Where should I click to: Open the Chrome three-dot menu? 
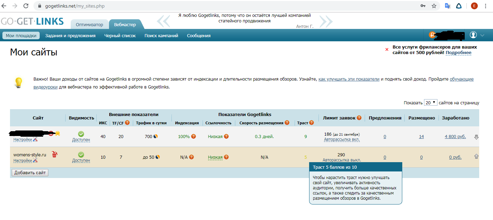coord(486,6)
